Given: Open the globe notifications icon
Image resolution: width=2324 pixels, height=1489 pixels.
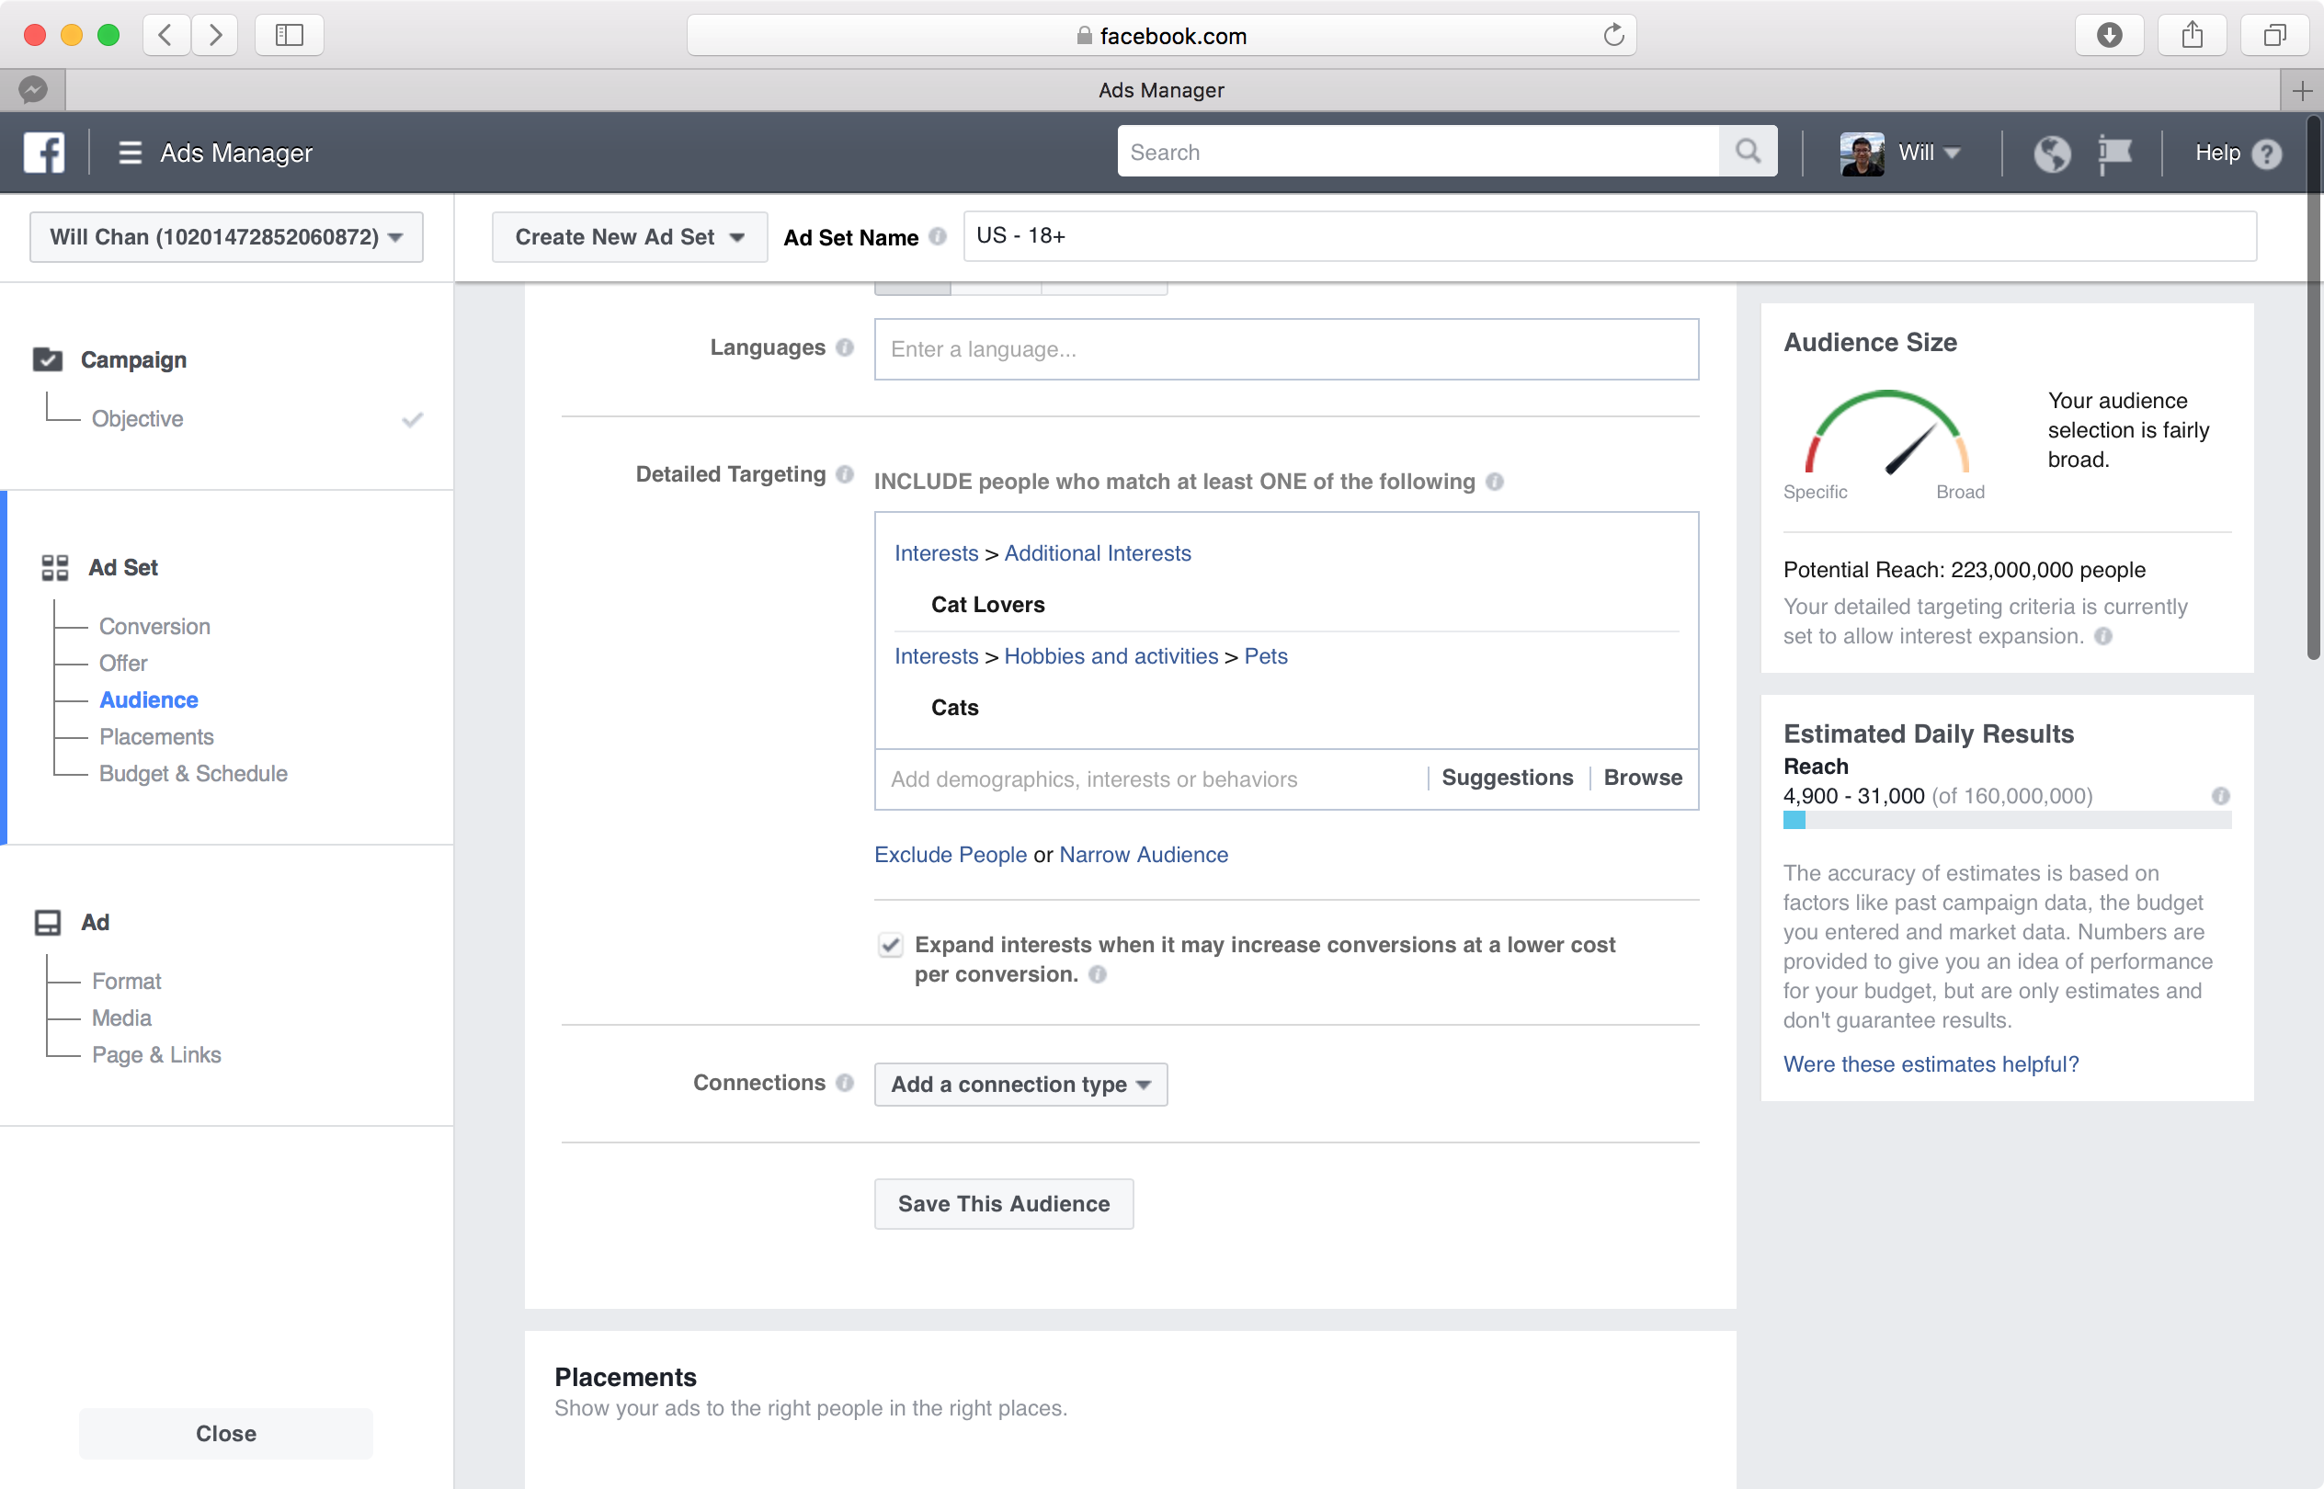Looking at the screenshot, I should [2051, 153].
